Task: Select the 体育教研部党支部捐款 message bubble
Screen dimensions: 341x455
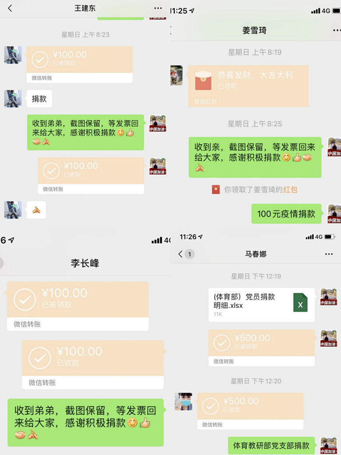Action: click(271, 445)
